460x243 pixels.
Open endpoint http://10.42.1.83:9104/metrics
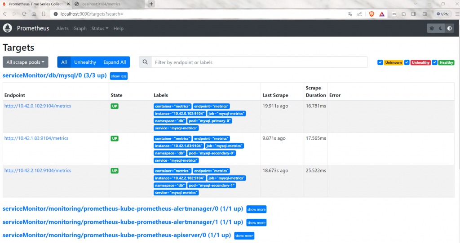pyautogui.click(x=36, y=138)
